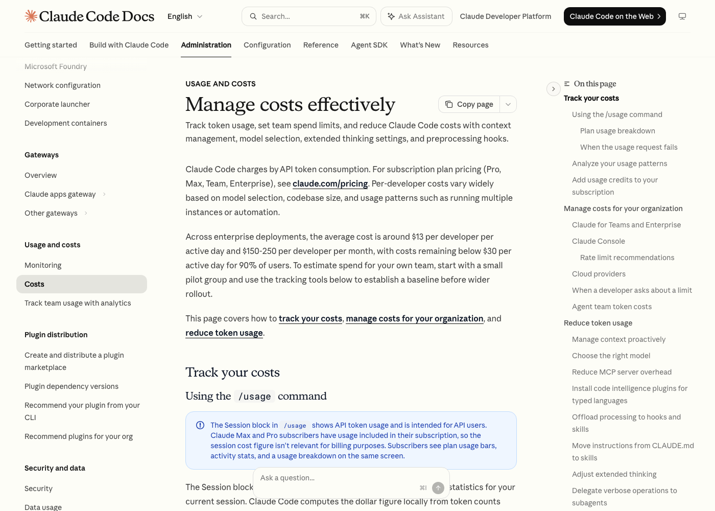Open the Copy page dropdown arrow
The image size is (715, 511).
[x=508, y=104]
